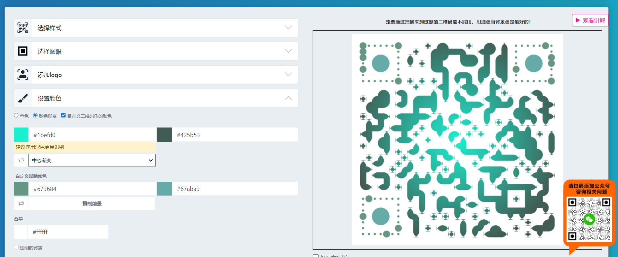Open the #425b53 dark green color swatch

(165, 135)
